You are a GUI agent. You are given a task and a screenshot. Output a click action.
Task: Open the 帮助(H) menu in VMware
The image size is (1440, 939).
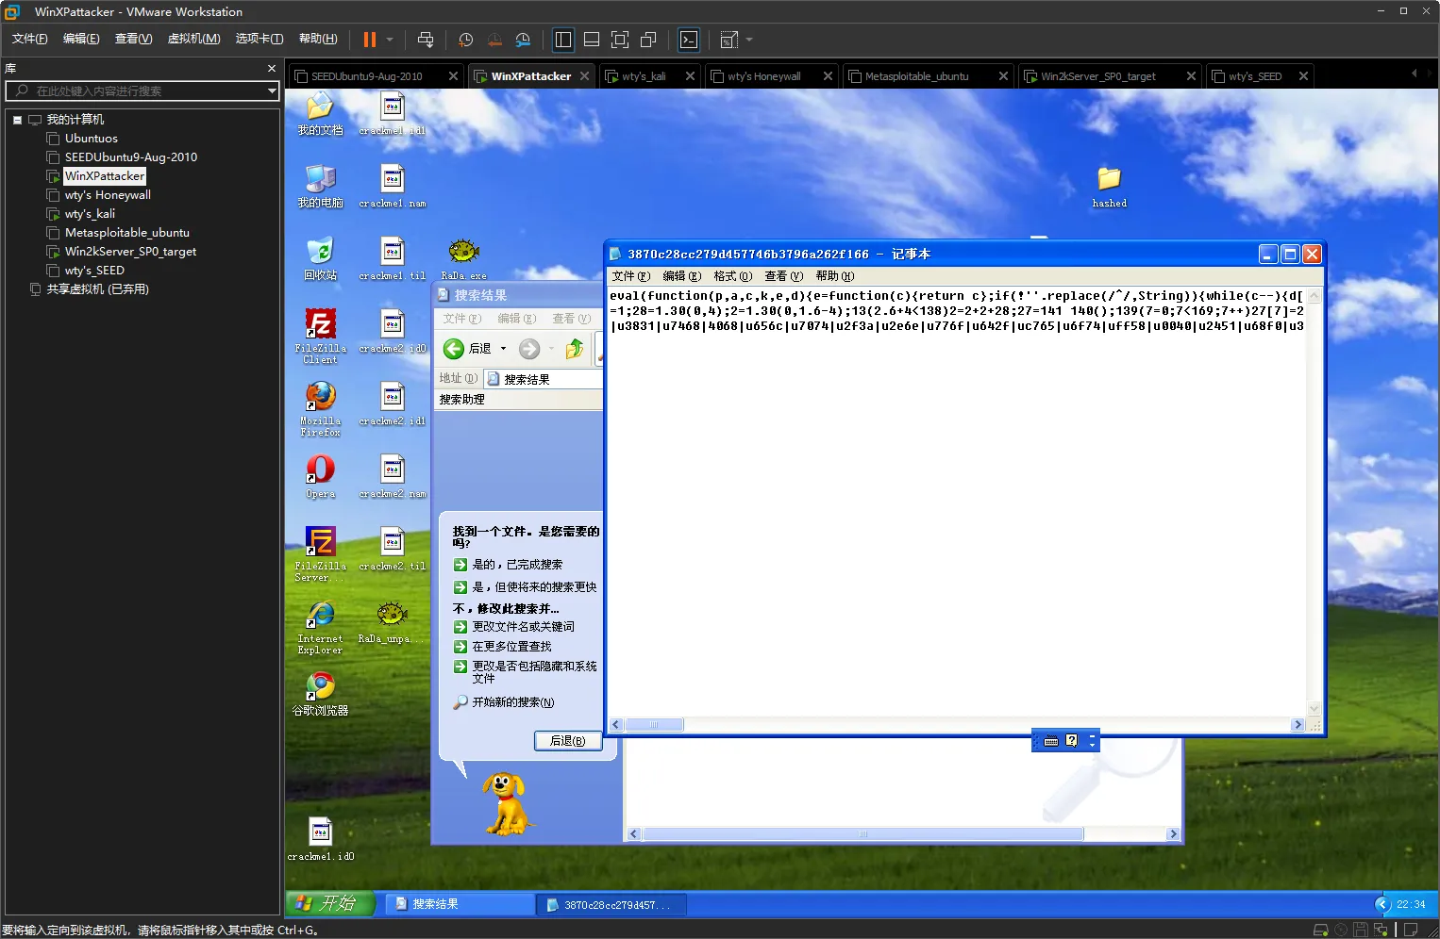tap(318, 39)
